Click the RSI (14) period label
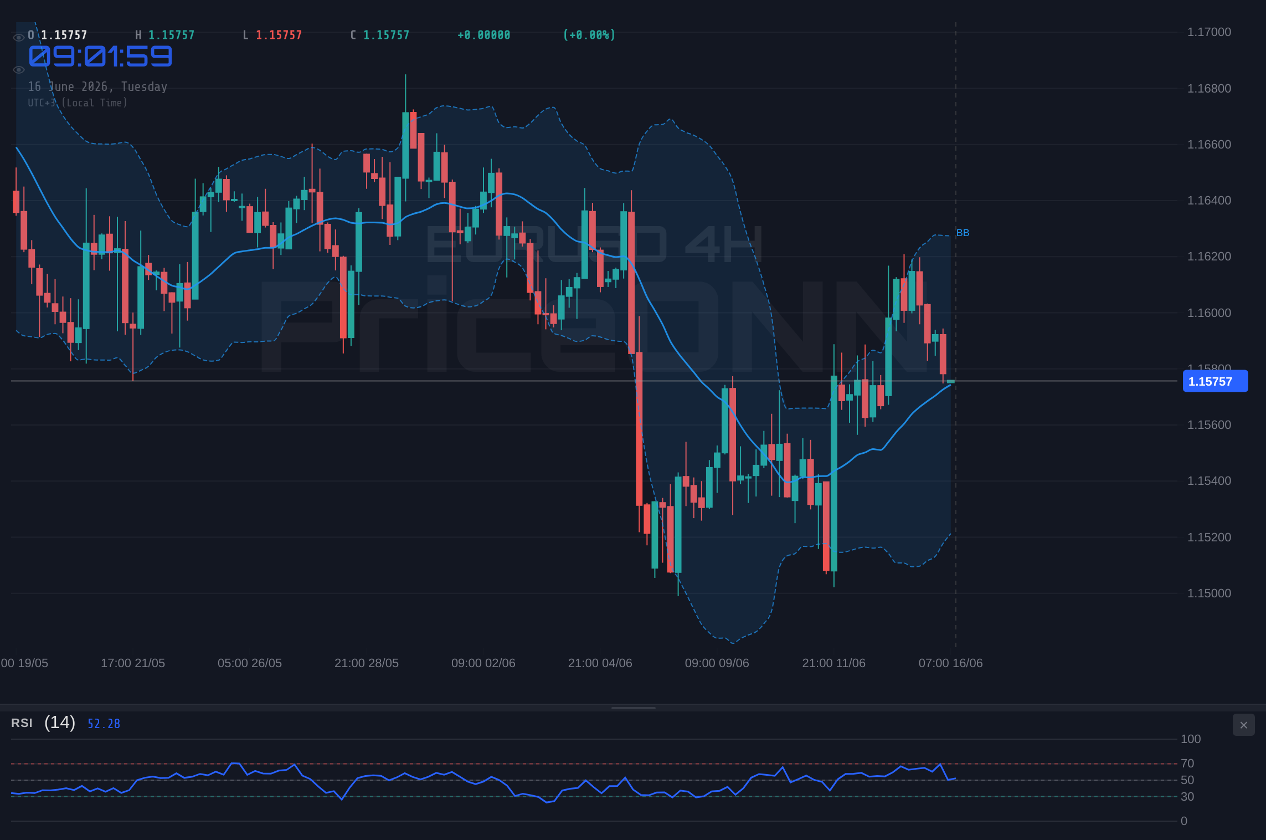 pyautogui.click(x=60, y=723)
